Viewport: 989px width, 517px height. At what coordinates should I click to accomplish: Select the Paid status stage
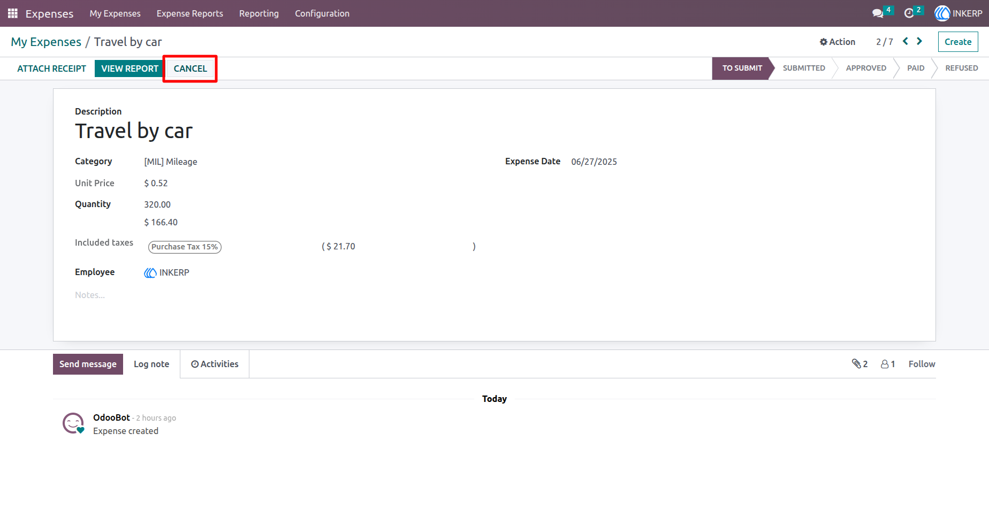[x=916, y=68]
